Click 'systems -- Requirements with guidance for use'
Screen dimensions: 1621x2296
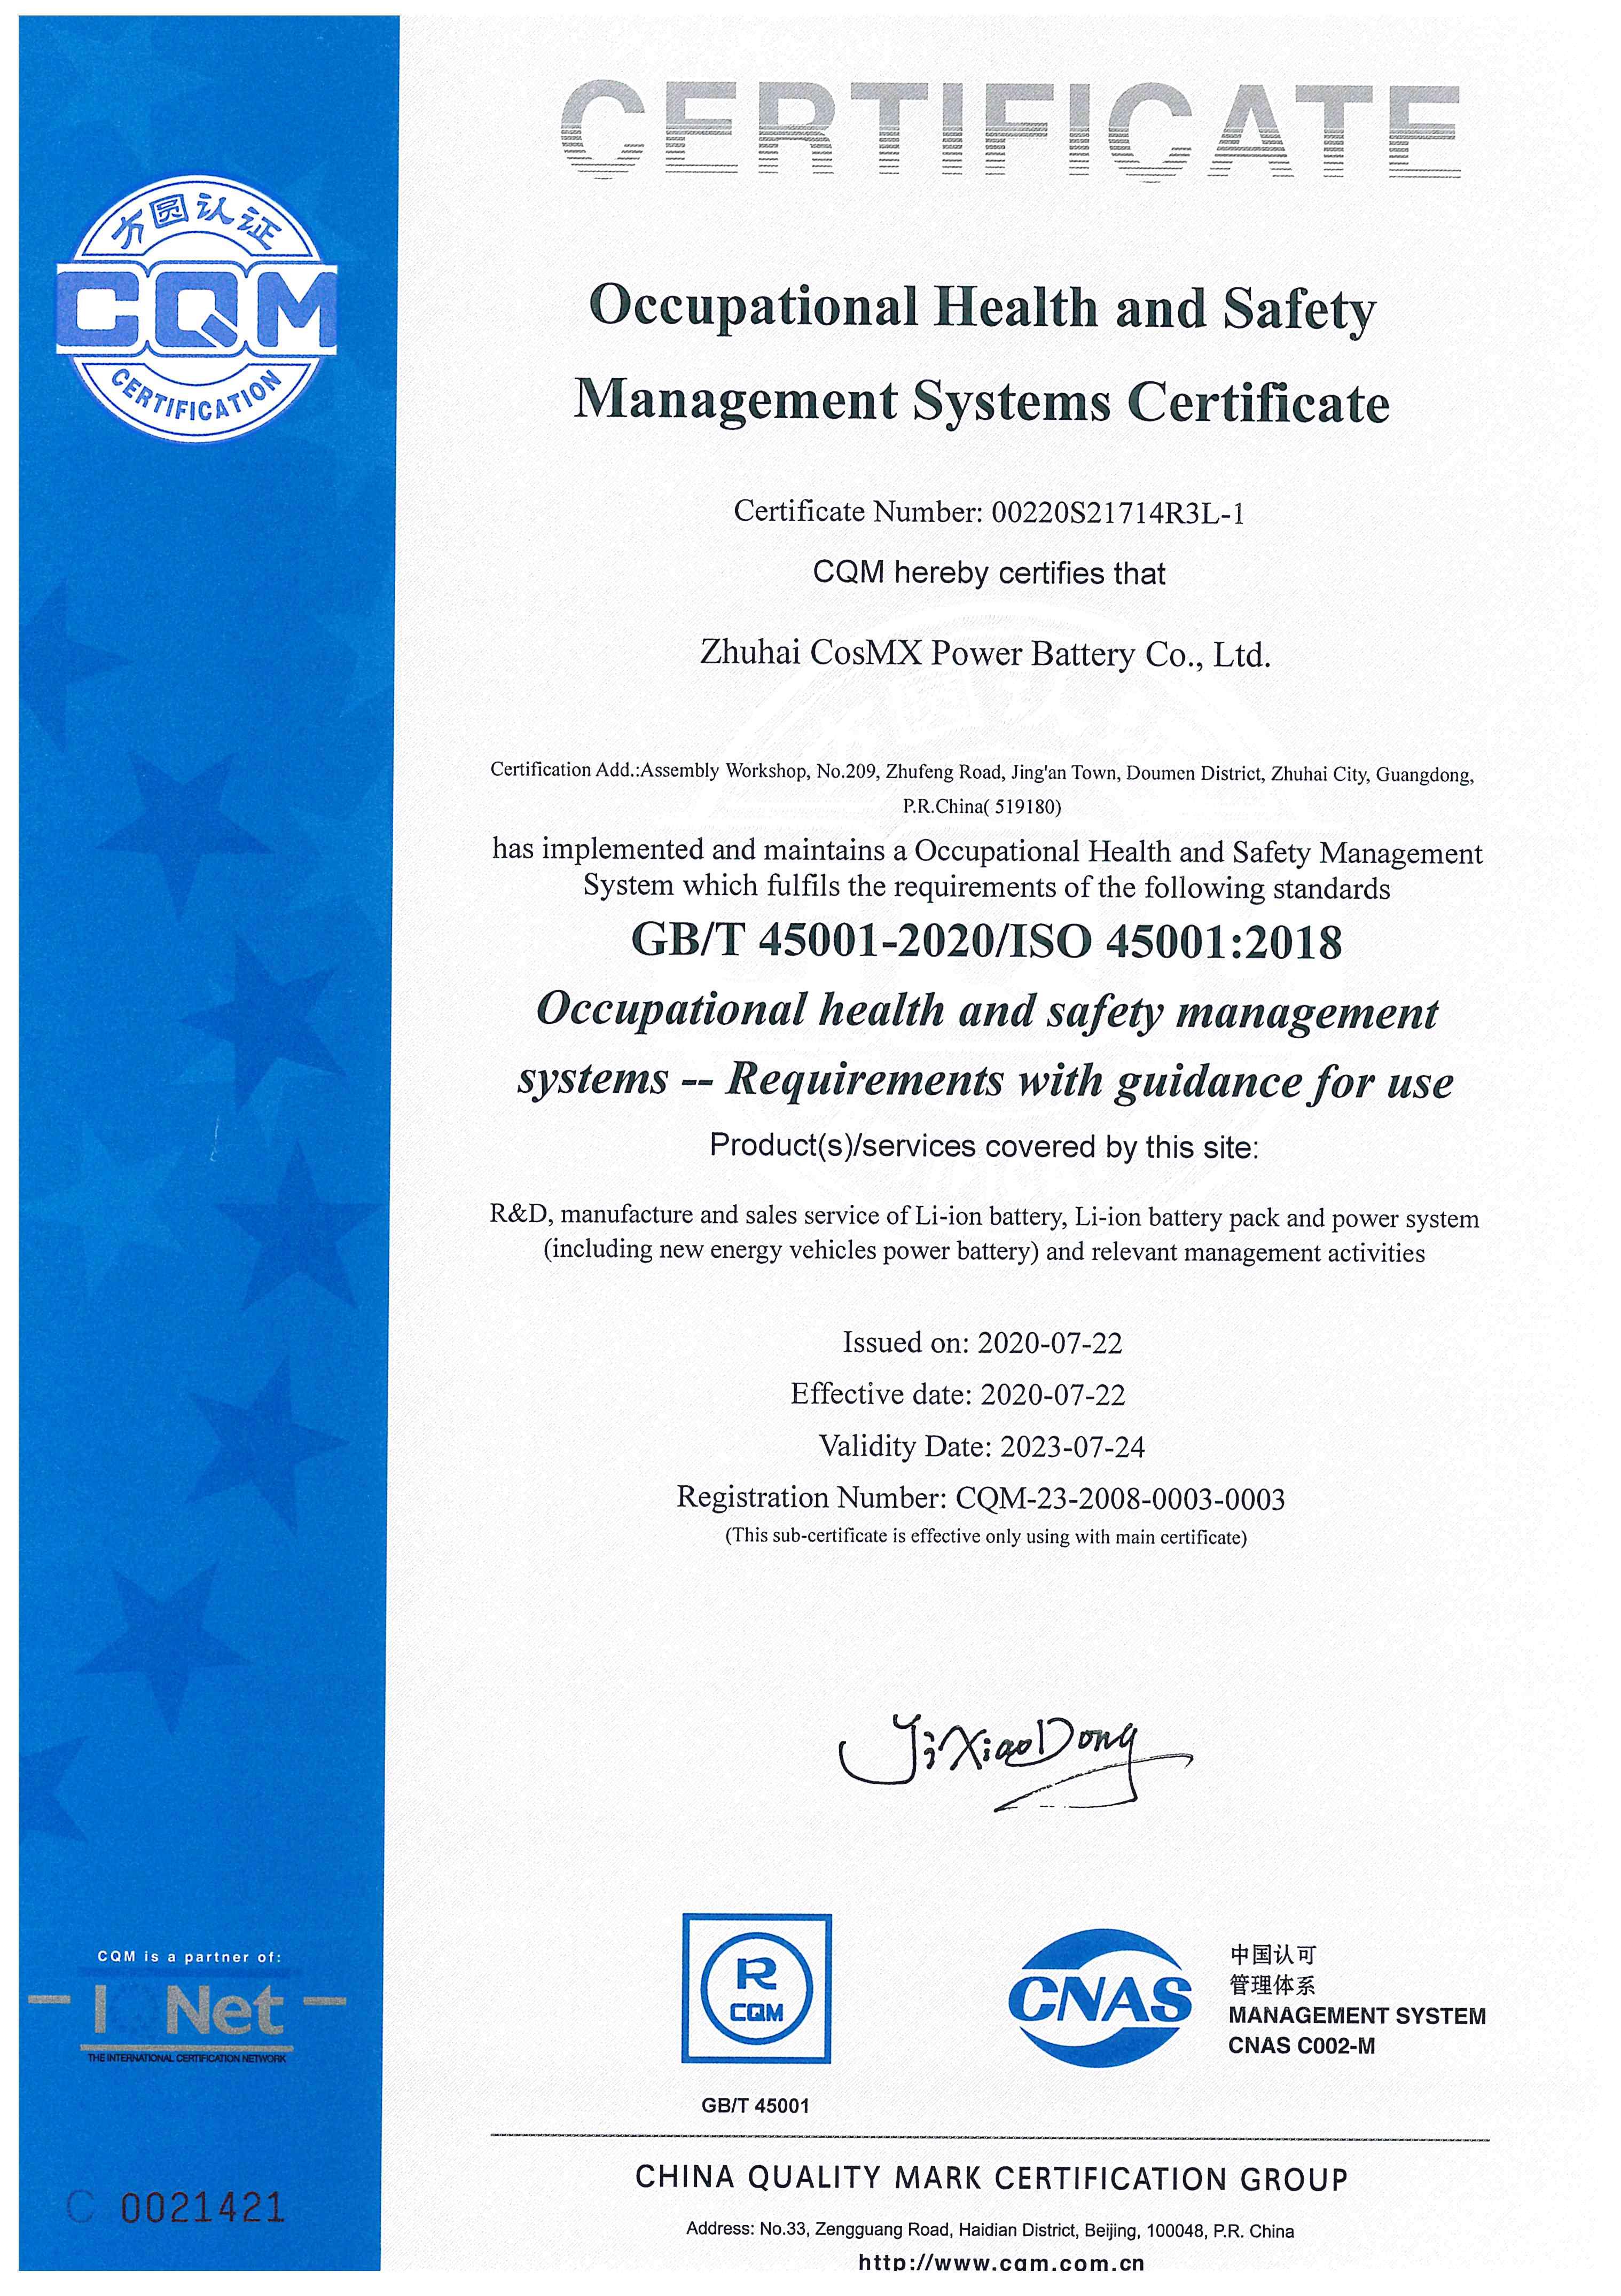coord(985,1082)
